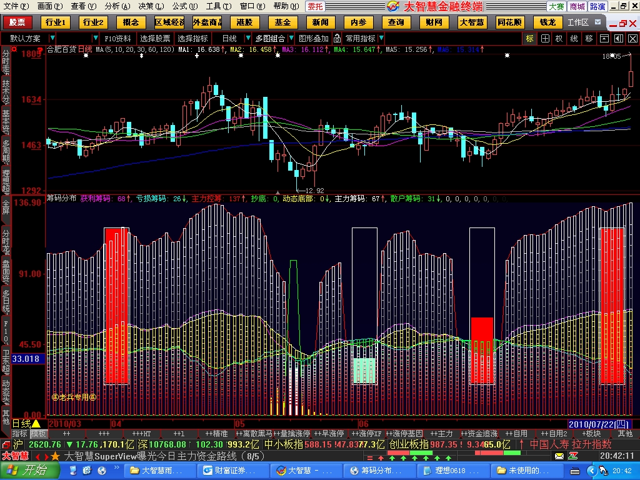The image size is (640, 480).
Task: Select the 概念 tab
Action: 131,22
